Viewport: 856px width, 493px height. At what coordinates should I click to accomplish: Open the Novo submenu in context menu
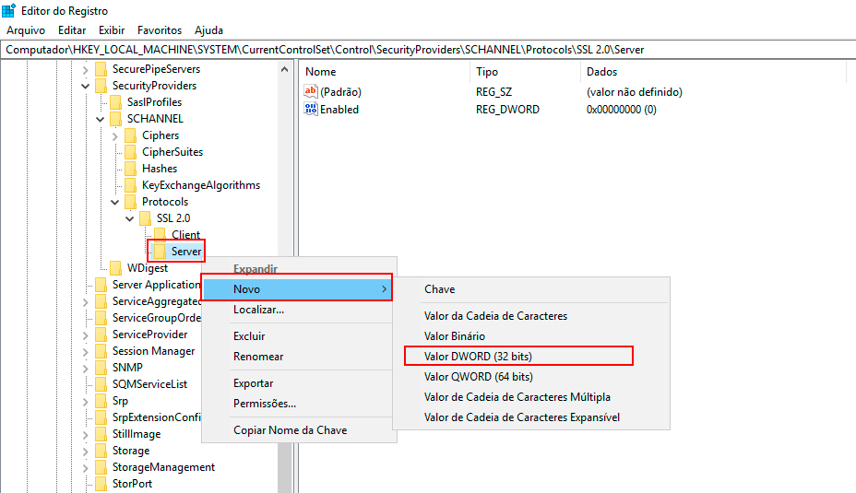coord(297,289)
